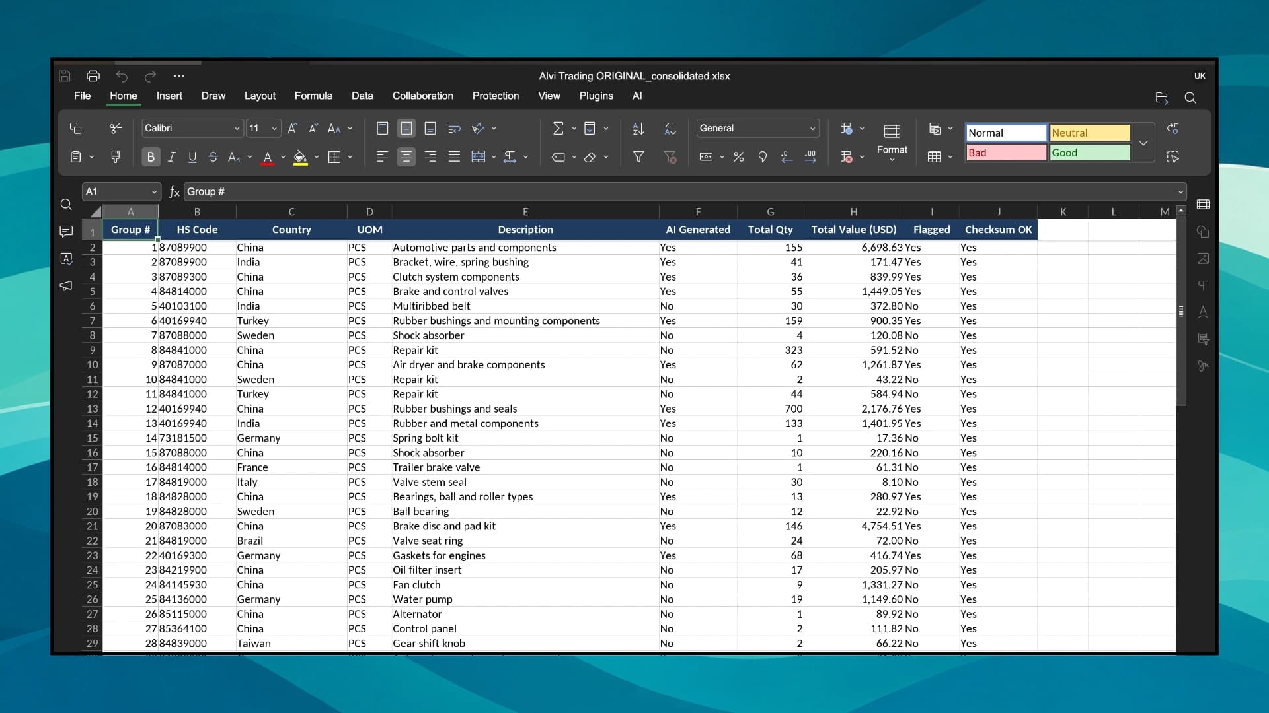Click the justify alignment icon
The image size is (1269, 713).
point(454,156)
